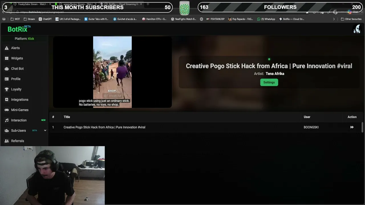Click the User column header
This screenshot has width=365, height=205.
click(307, 117)
